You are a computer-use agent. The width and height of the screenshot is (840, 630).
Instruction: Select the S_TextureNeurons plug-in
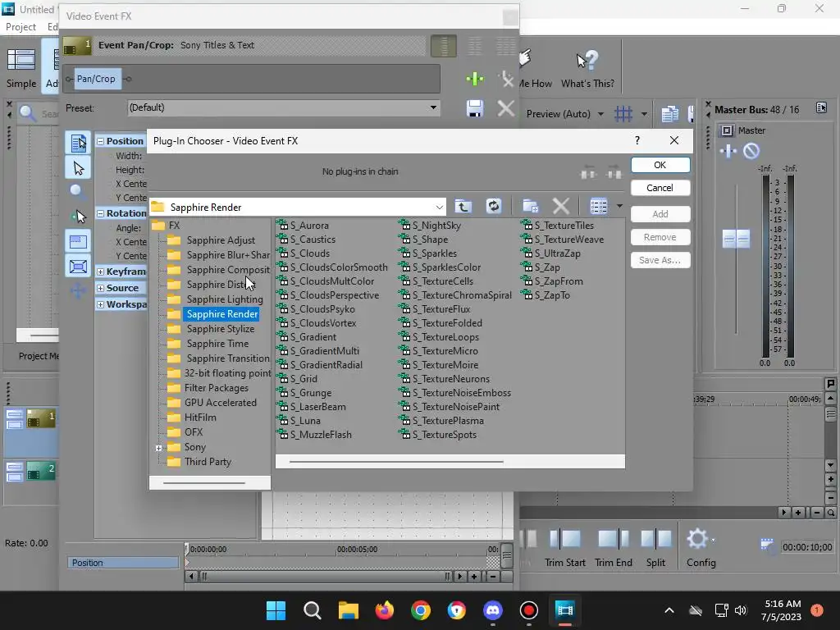(x=450, y=379)
